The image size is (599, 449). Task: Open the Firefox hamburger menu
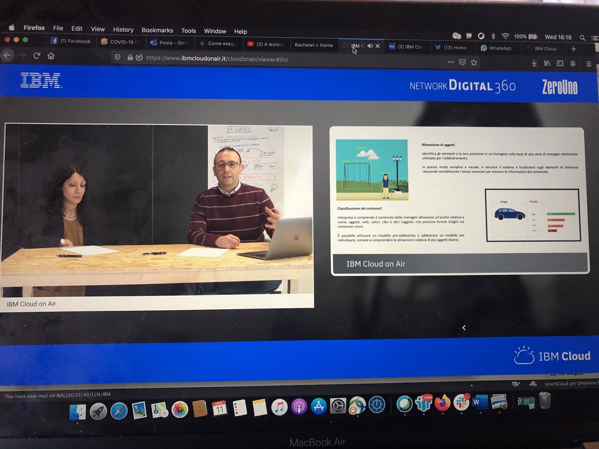tap(589, 64)
